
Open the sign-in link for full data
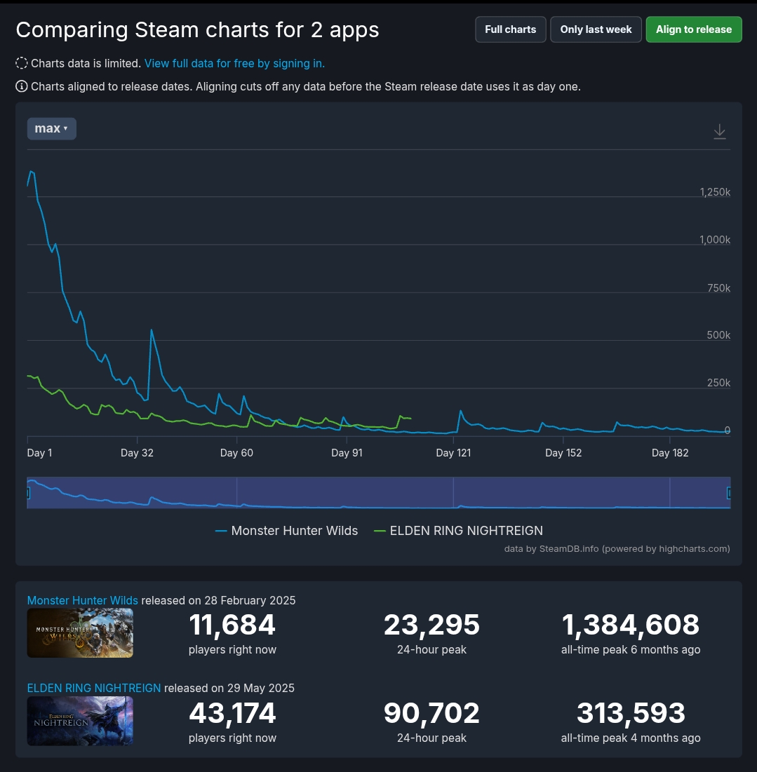(234, 64)
